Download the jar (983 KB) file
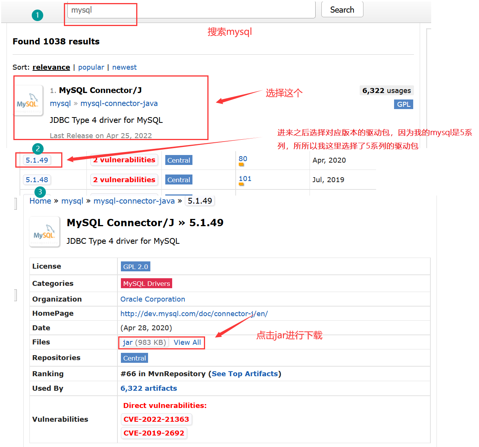Viewport: 479px width, 447px height. 144,343
